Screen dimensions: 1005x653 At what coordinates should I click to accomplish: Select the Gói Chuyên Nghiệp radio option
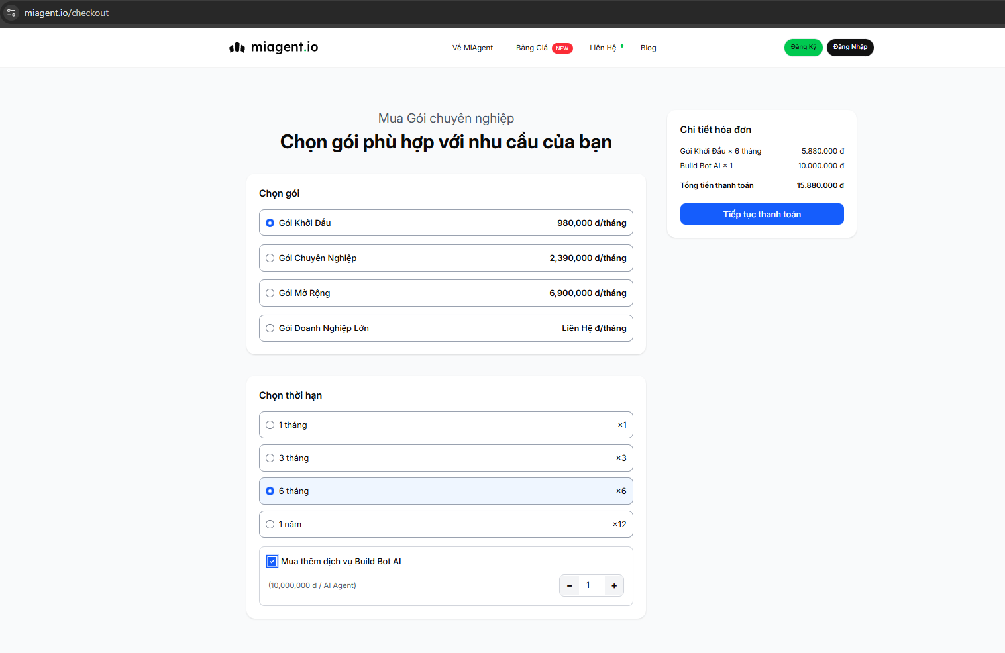270,258
